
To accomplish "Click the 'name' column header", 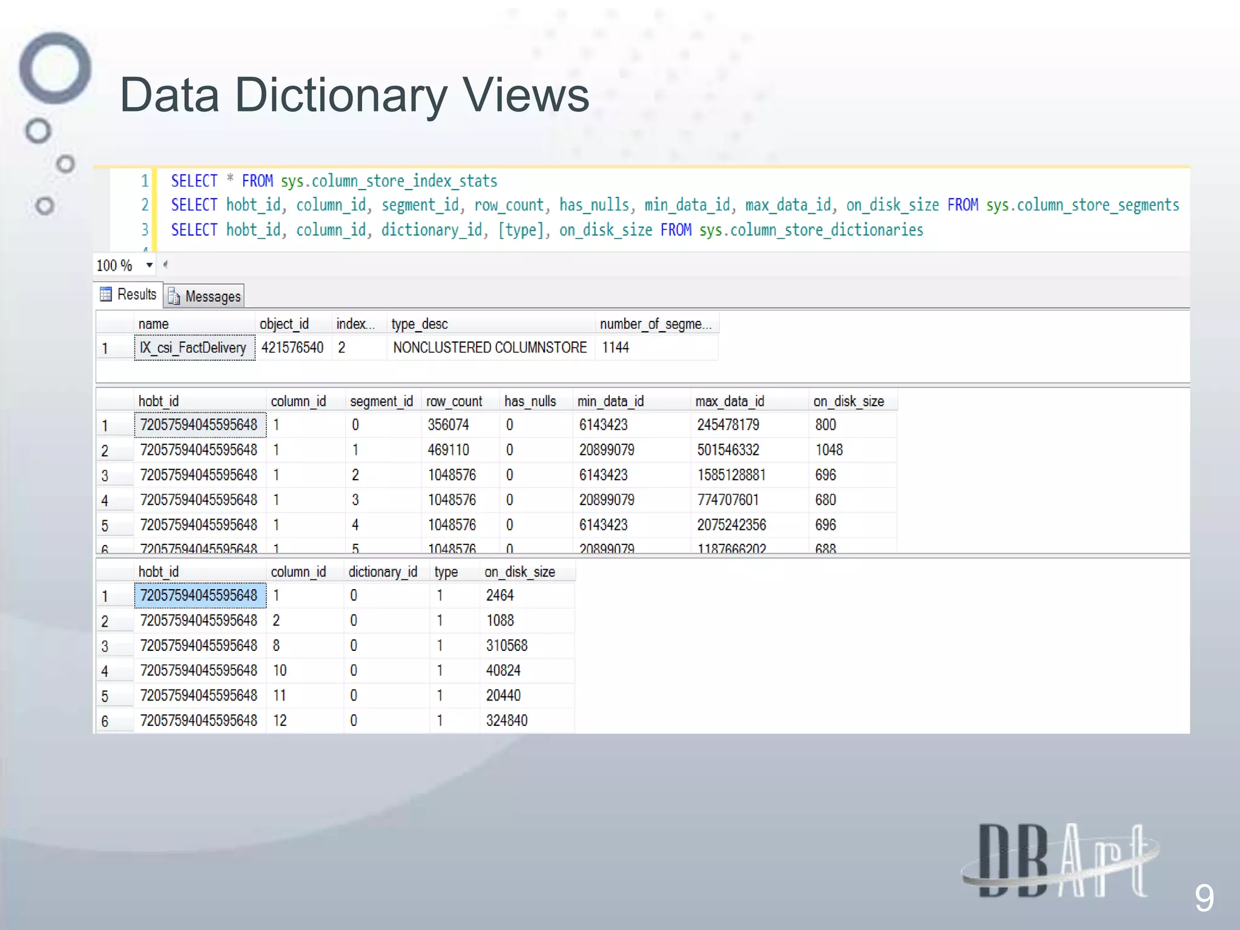I will [x=194, y=324].
